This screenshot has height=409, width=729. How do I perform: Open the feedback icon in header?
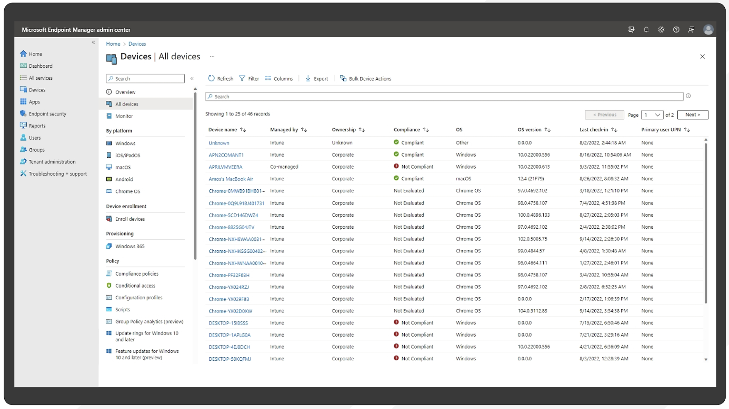(691, 30)
